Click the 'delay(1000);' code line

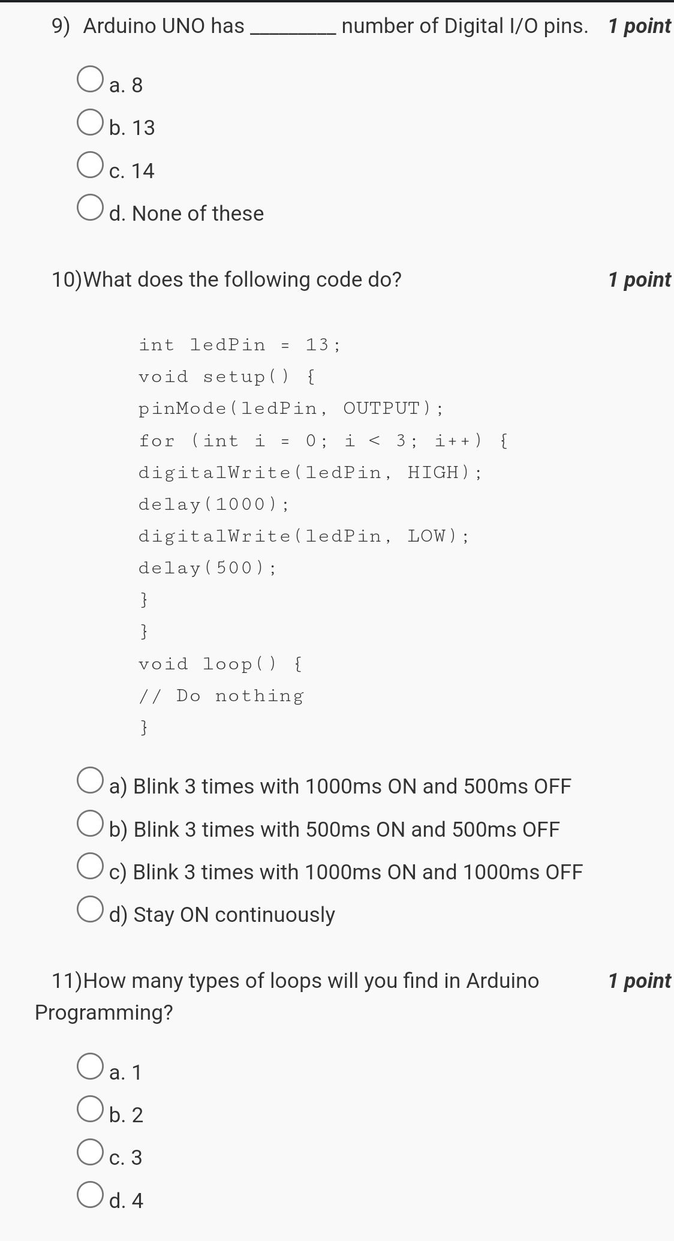point(213,504)
